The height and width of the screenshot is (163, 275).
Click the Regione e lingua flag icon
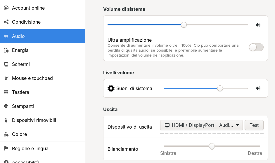coord(6,148)
